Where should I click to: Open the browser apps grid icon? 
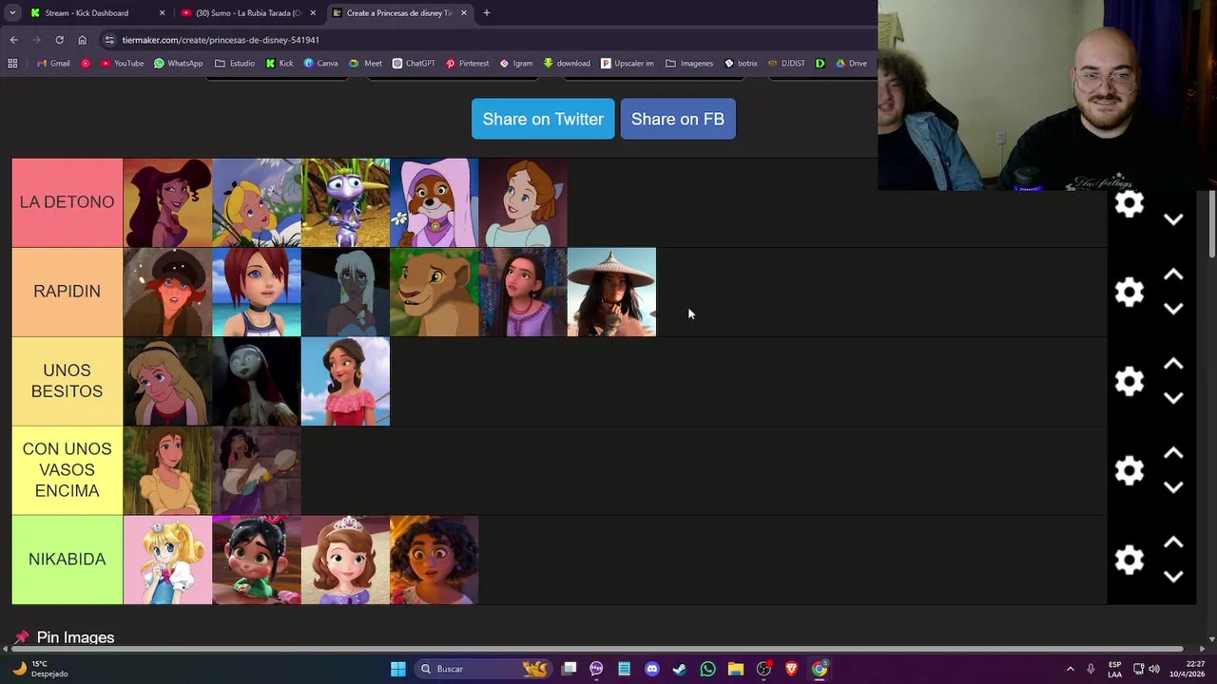point(12,64)
